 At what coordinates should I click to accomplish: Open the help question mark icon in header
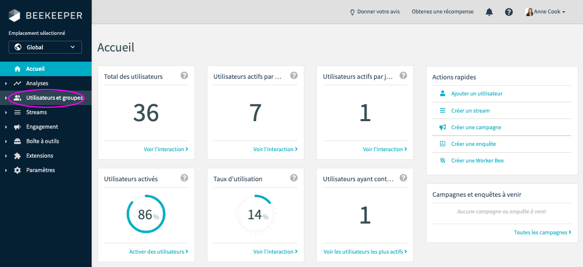509,12
